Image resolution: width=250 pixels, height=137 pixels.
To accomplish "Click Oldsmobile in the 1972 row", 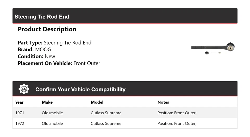I will coord(52,123).
